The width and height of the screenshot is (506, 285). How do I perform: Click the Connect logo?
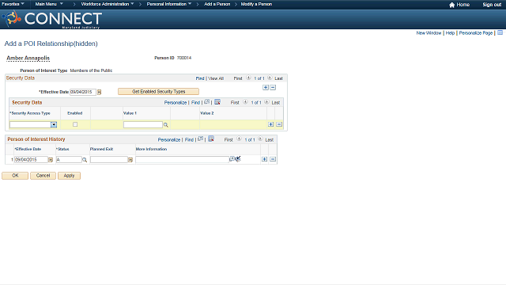53,19
